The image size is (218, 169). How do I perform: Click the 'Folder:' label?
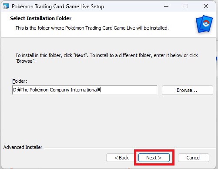20,81
